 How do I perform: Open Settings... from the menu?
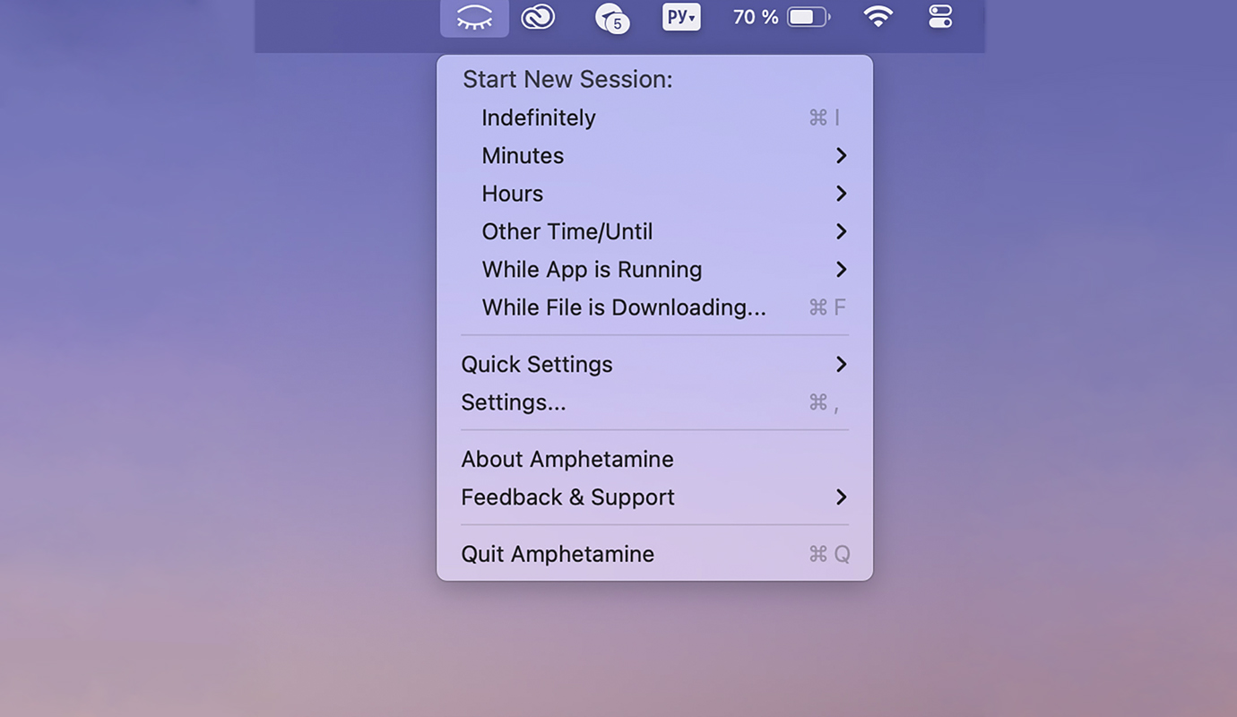[654, 402]
